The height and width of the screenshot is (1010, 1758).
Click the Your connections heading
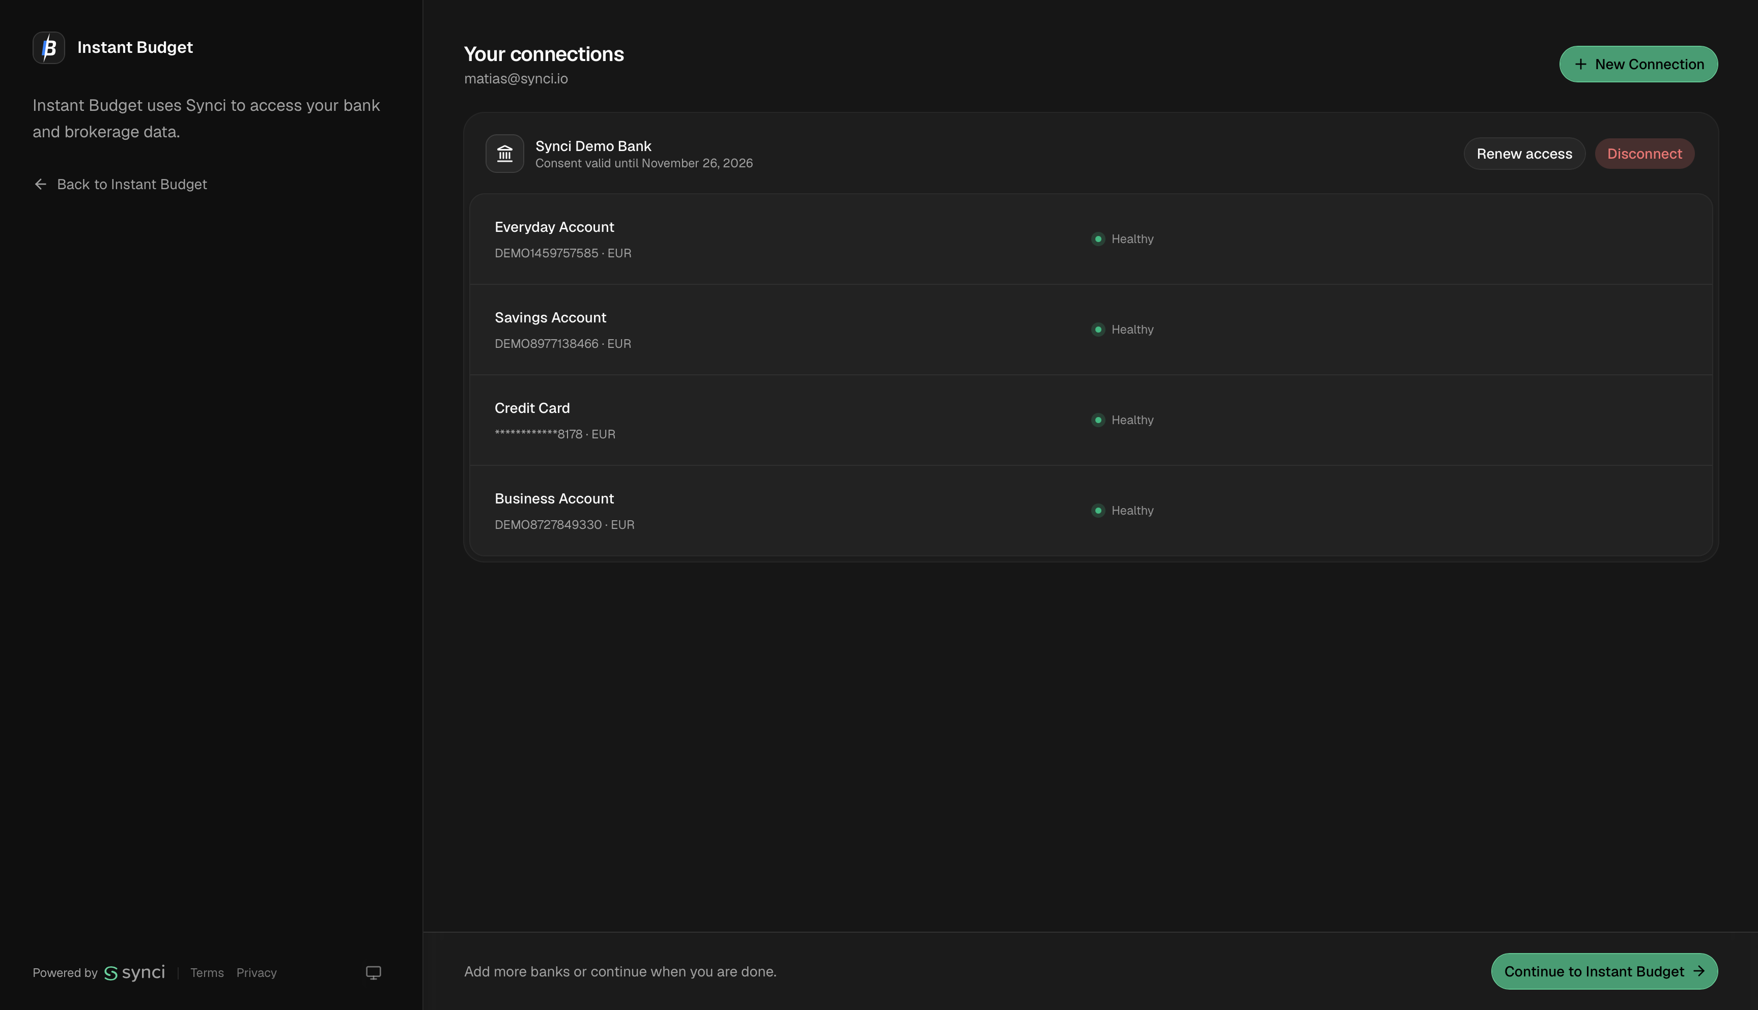[544, 54]
